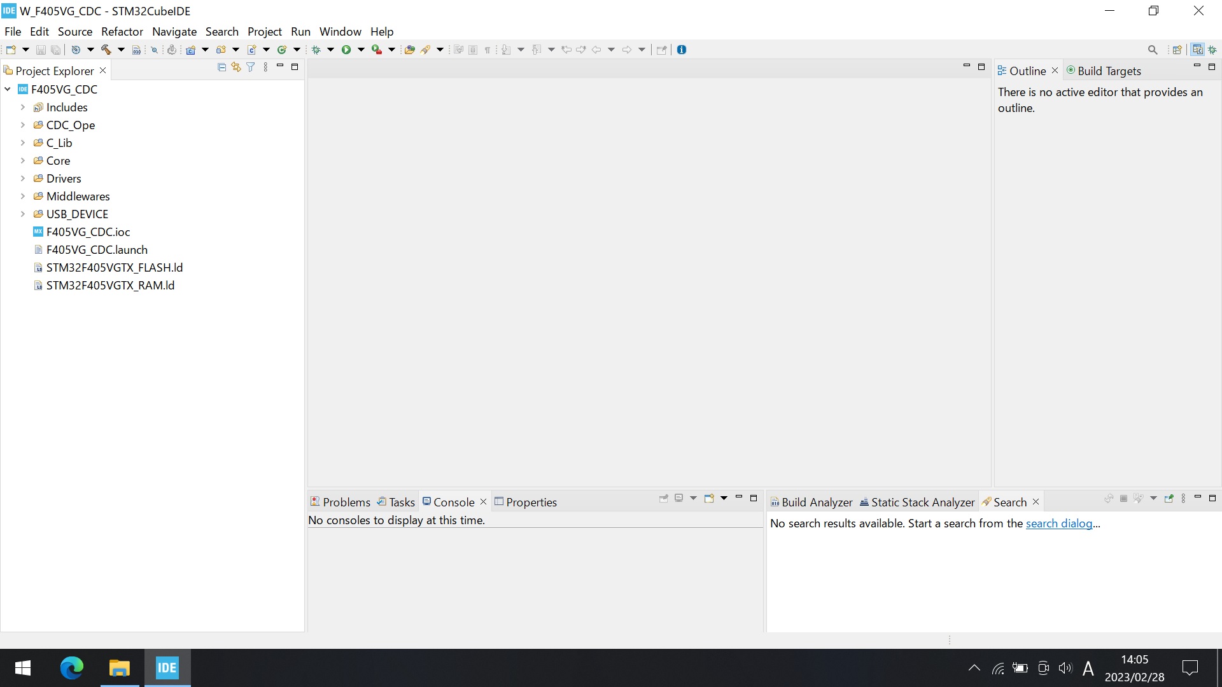Viewport: 1222px width, 687px height.
Task: Switch to the Tasks tab in console area
Action: coord(401,502)
